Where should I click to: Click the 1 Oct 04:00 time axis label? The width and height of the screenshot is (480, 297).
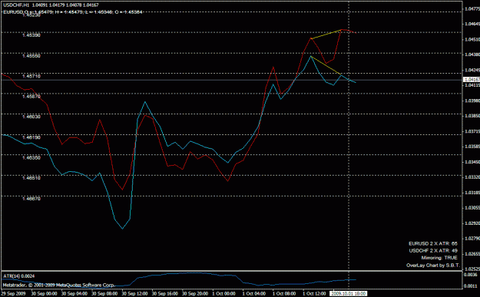point(254,294)
